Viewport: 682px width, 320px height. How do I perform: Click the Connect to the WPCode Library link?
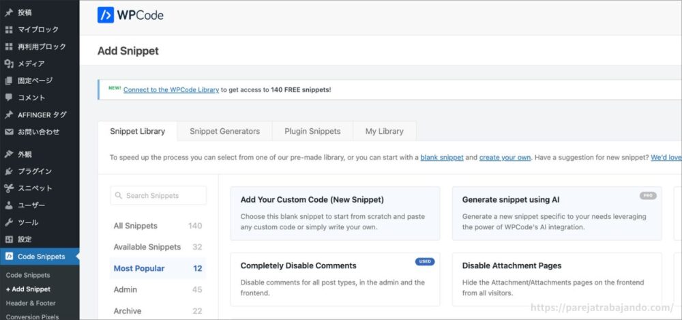pyautogui.click(x=171, y=89)
